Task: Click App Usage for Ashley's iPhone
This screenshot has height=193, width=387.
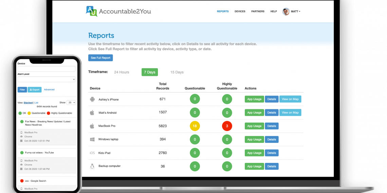Action: (254, 99)
